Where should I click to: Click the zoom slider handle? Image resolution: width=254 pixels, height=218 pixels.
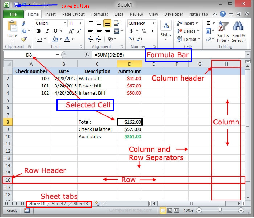point(220,210)
